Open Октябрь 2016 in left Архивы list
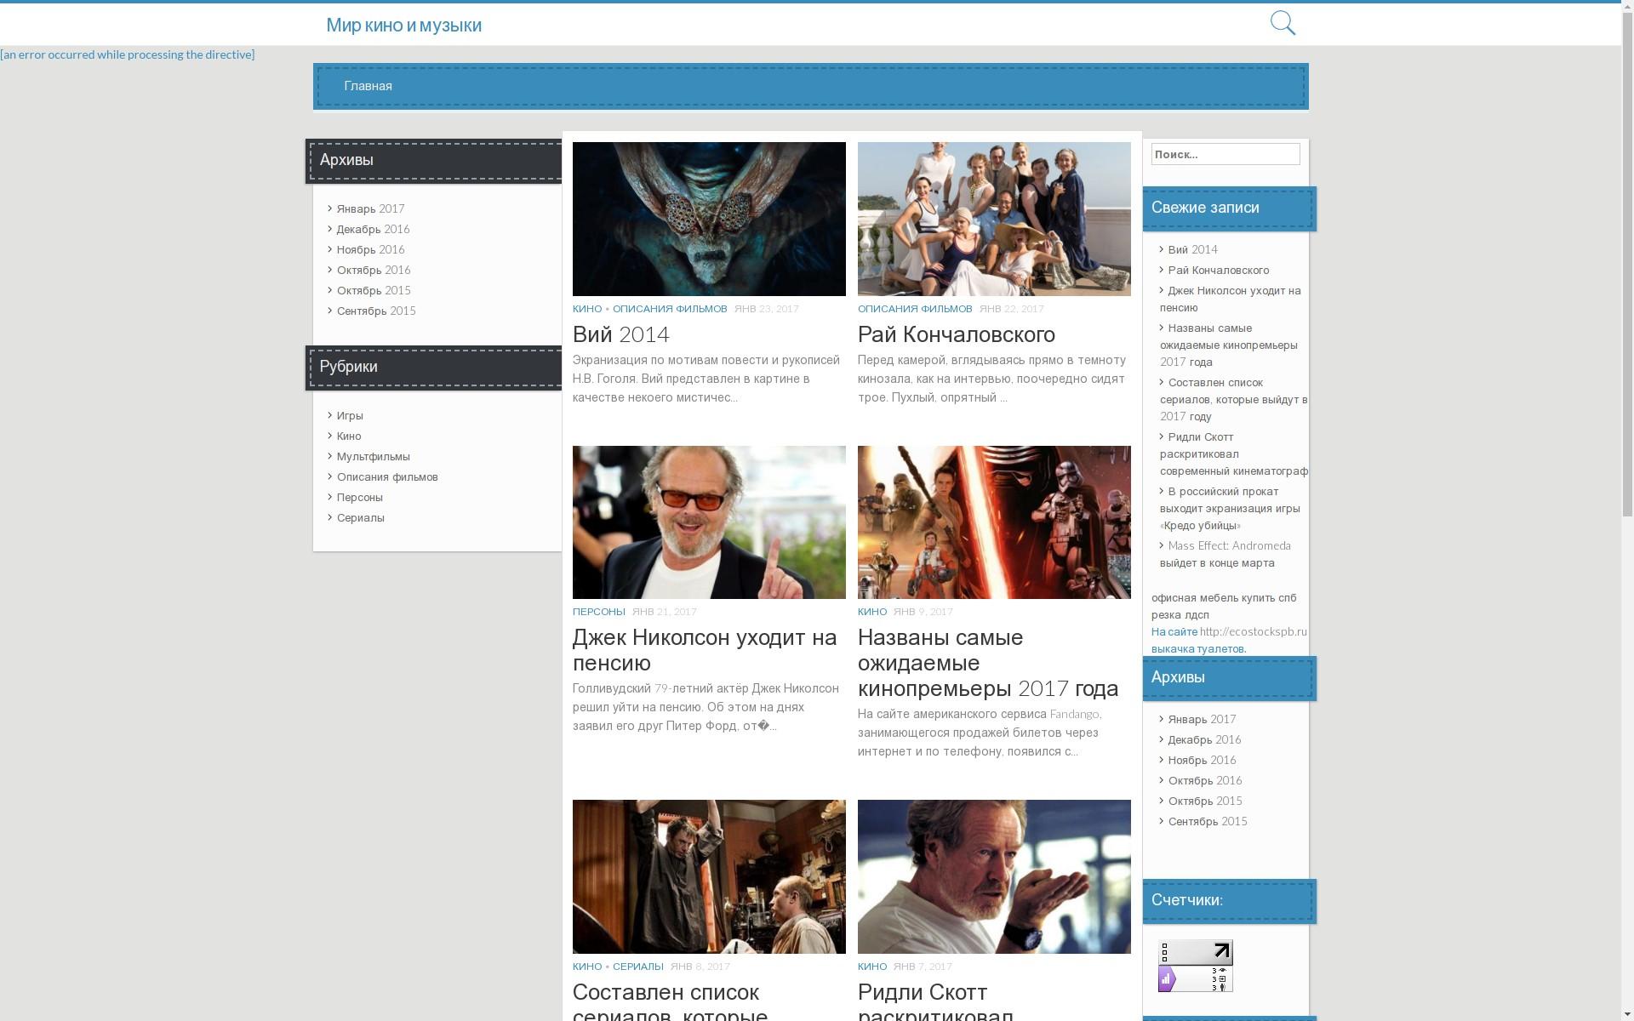1634x1021 pixels. click(374, 270)
